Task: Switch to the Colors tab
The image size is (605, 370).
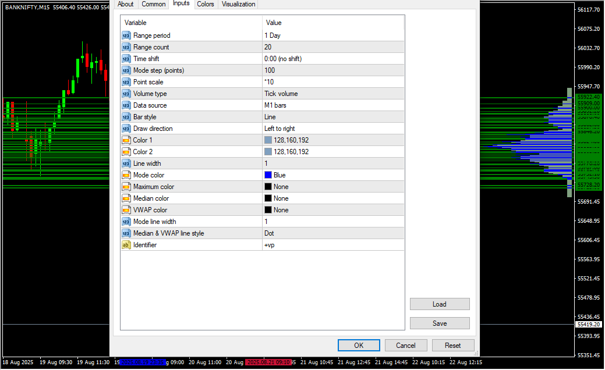Action: 205,4
